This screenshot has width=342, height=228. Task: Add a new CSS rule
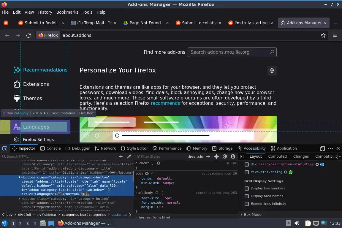[208, 156]
